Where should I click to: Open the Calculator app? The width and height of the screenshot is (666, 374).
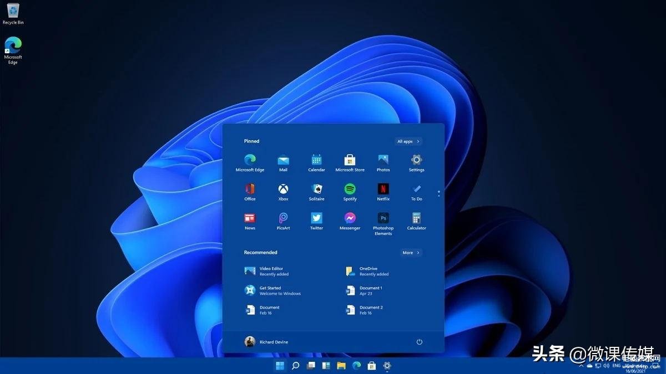point(416,221)
